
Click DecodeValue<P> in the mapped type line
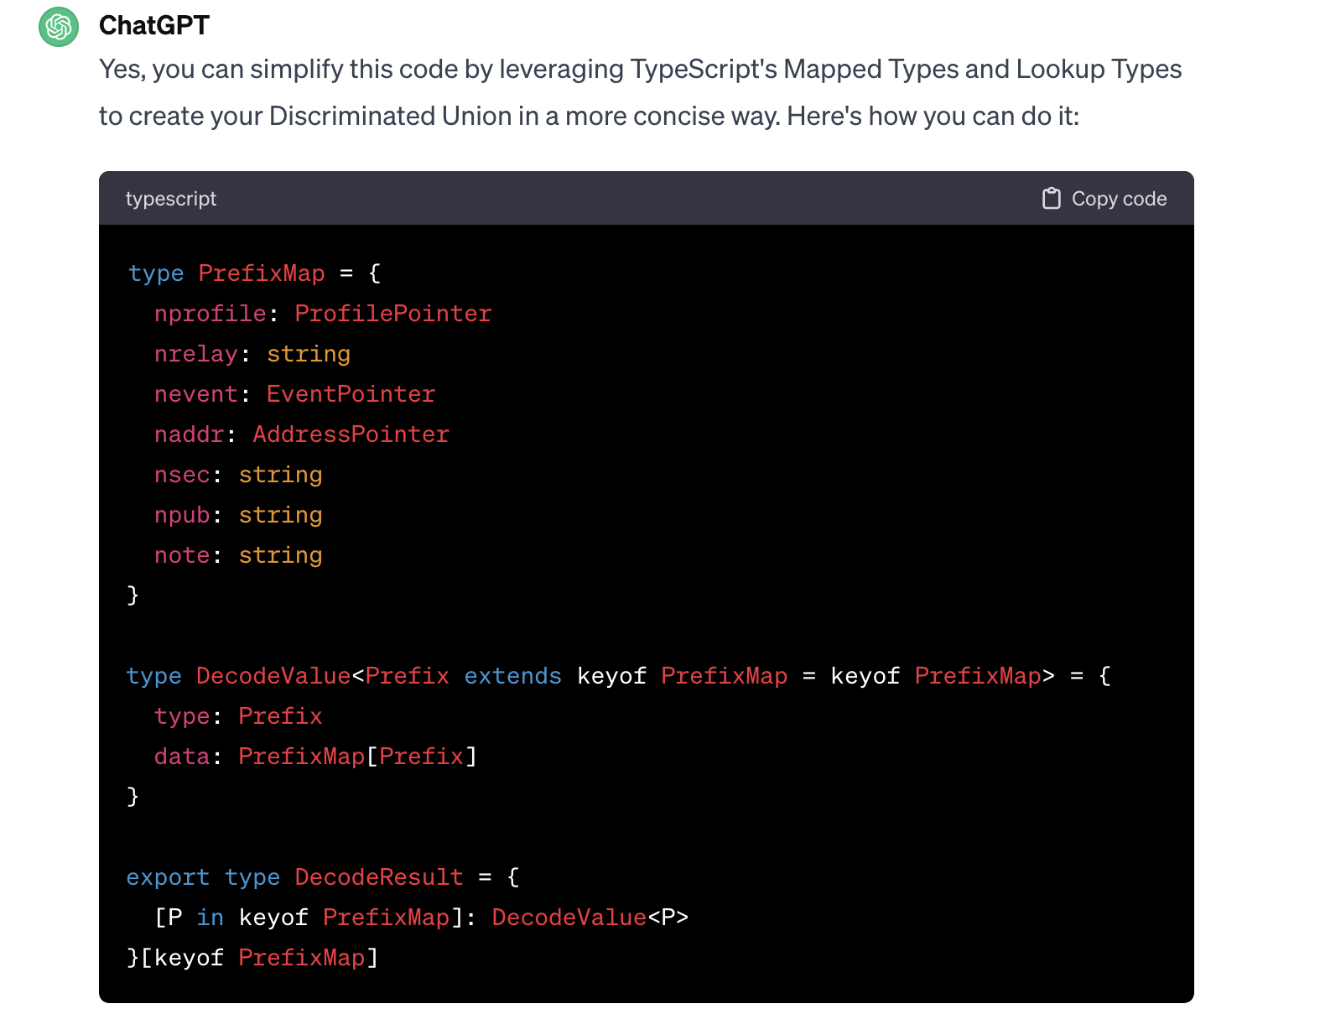tap(590, 918)
